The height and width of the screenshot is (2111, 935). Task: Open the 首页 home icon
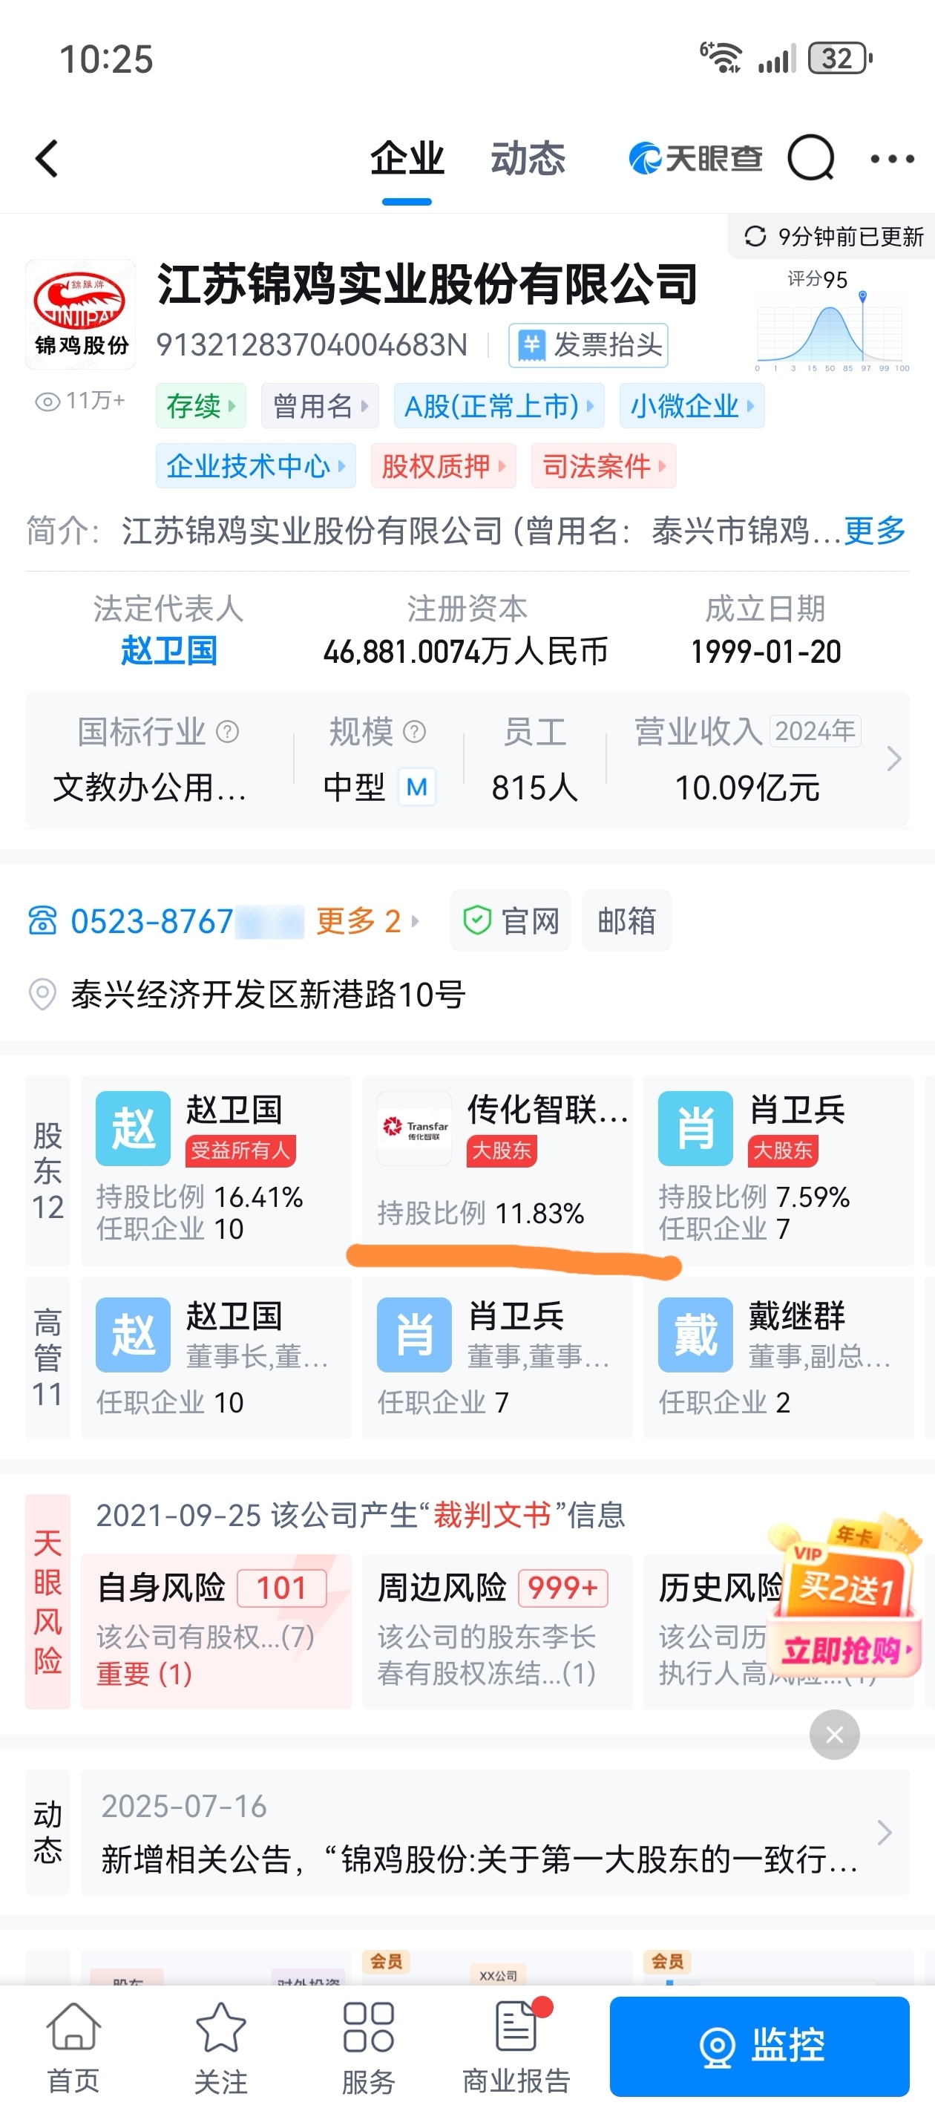coord(73,2026)
